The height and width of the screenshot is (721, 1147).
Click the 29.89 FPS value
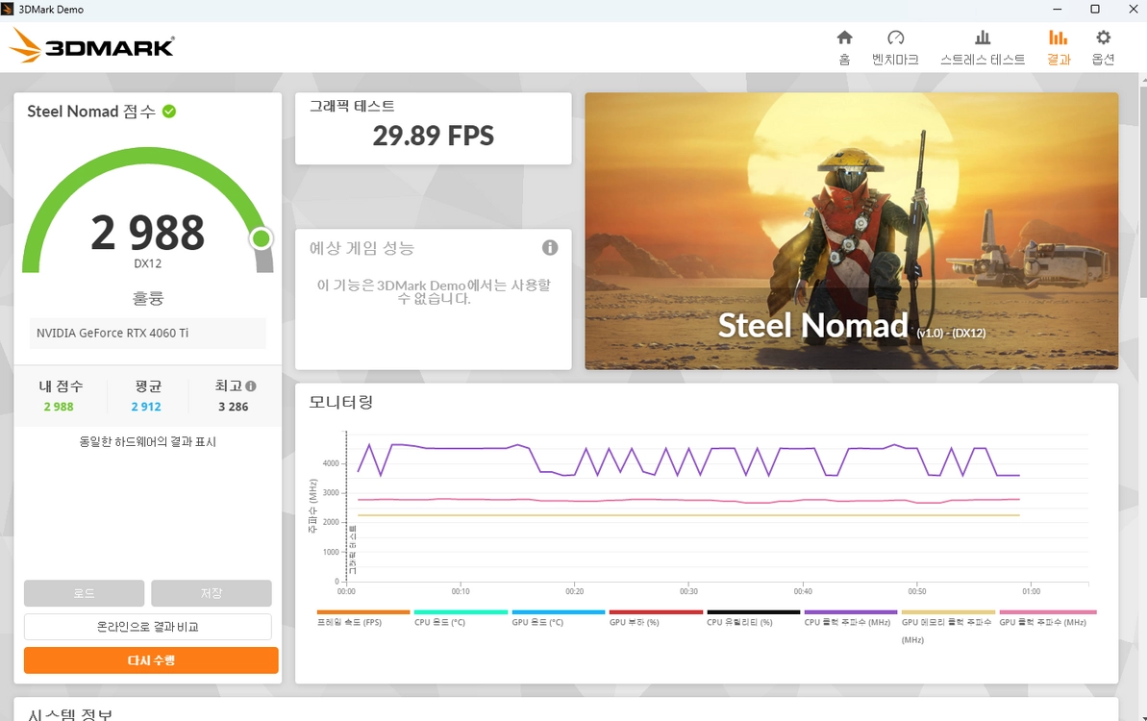pyautogui.click(x=433, y=136)
